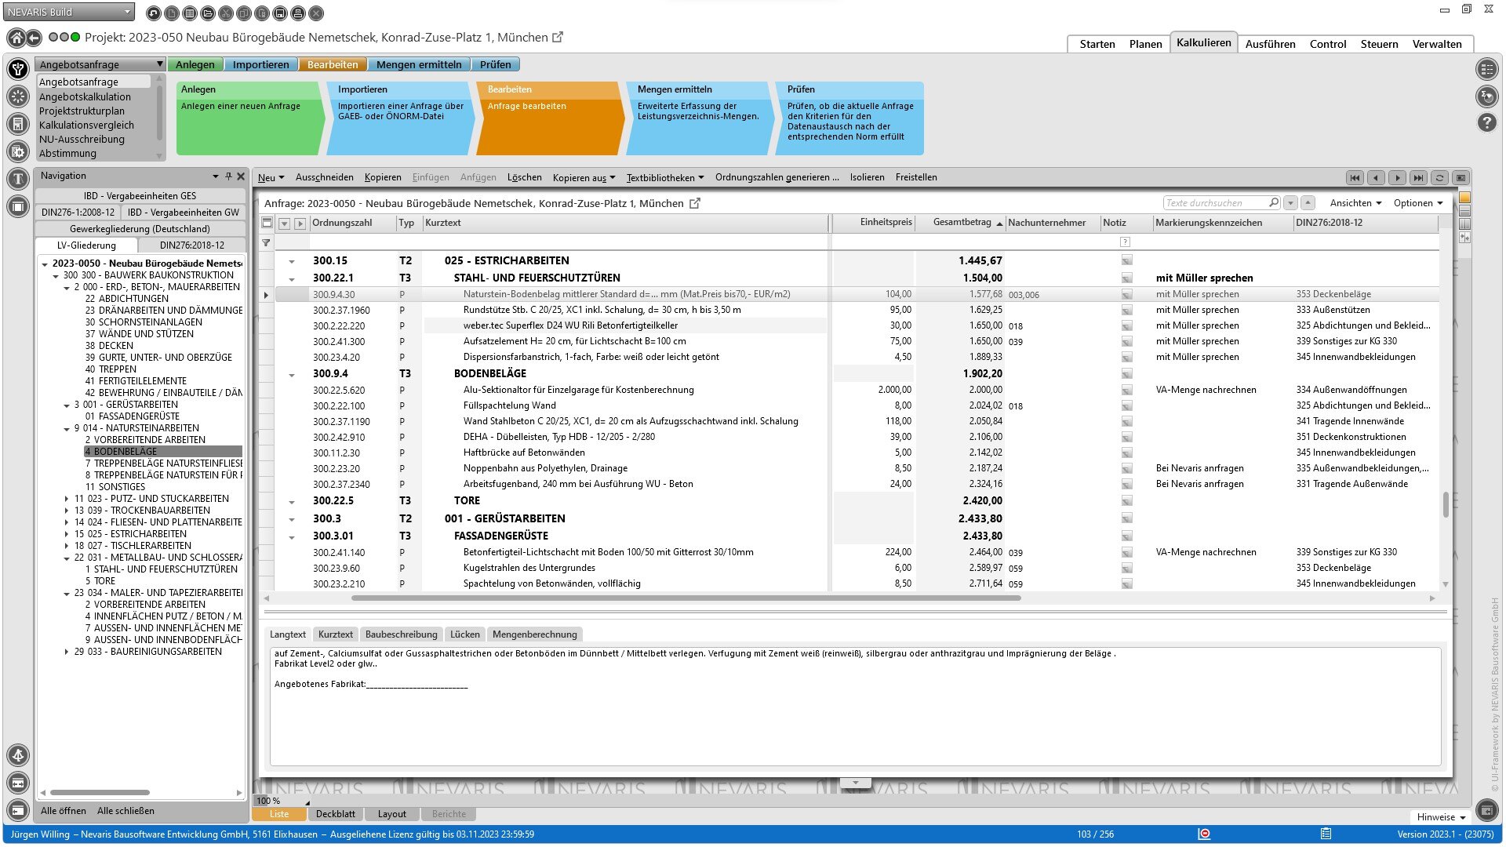Viewport: 1506px width, 847px height.
Task: Click Alle öffnen link
Action: [64, 811]
